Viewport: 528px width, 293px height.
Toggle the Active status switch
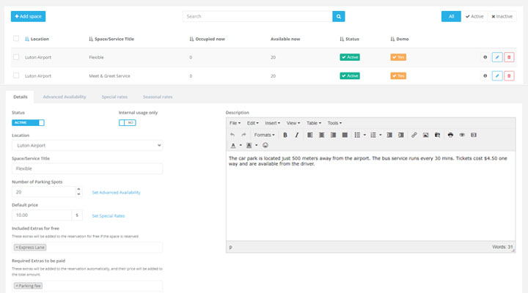pos(28,122)
